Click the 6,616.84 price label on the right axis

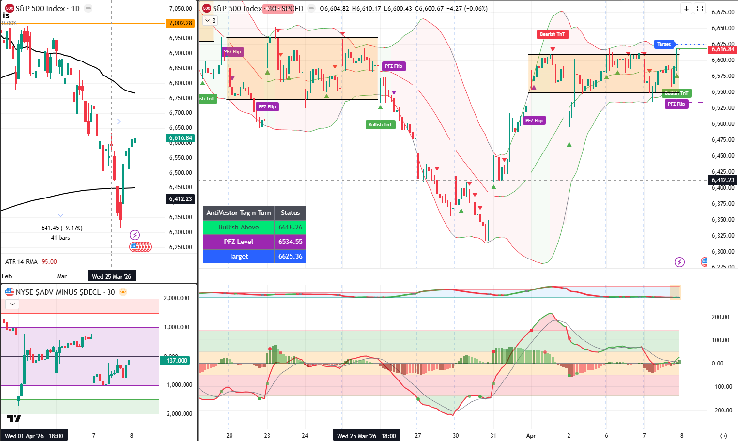coord(722,49)
